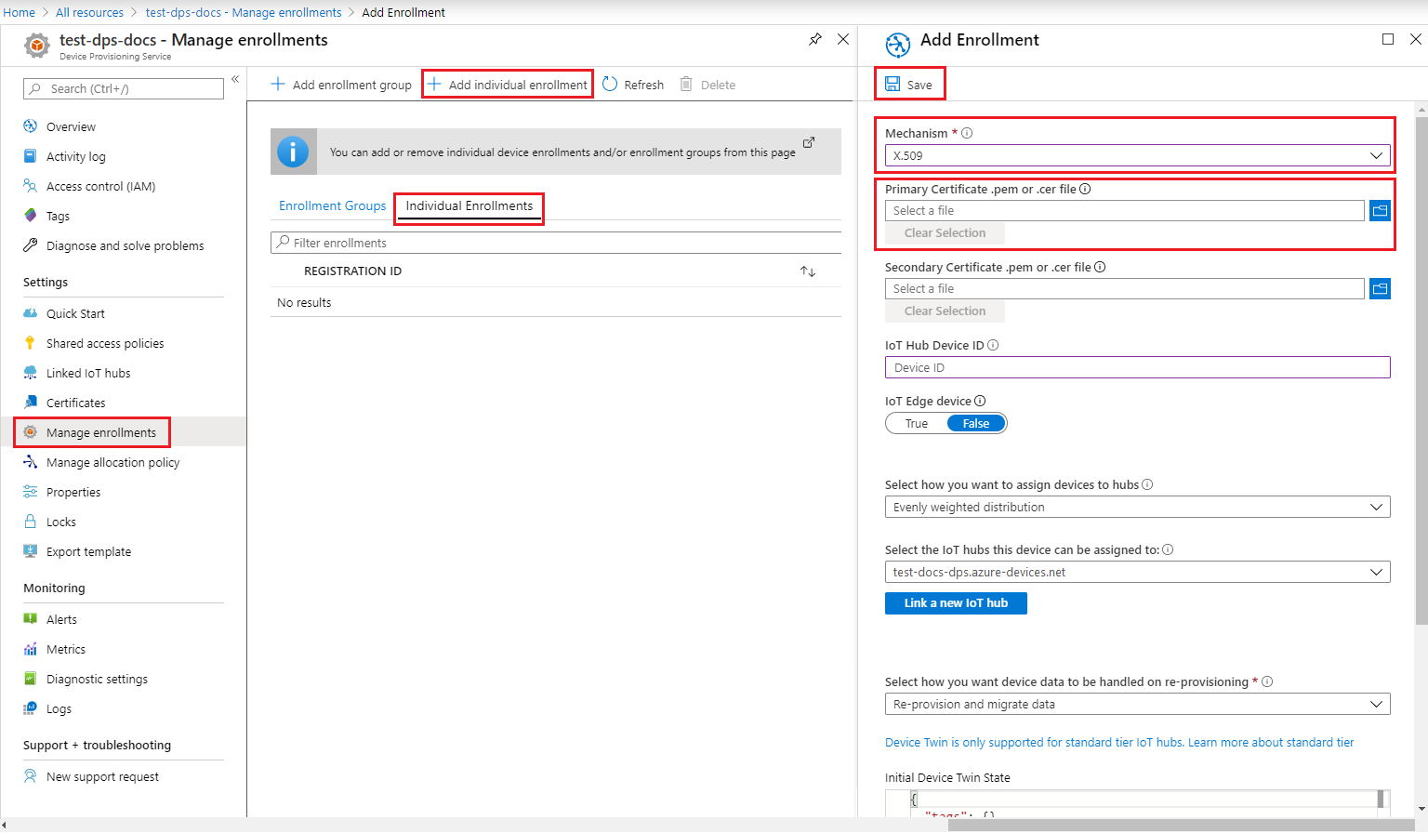
Task: Click the Locks padlock icon
Action: click(30, 522)
